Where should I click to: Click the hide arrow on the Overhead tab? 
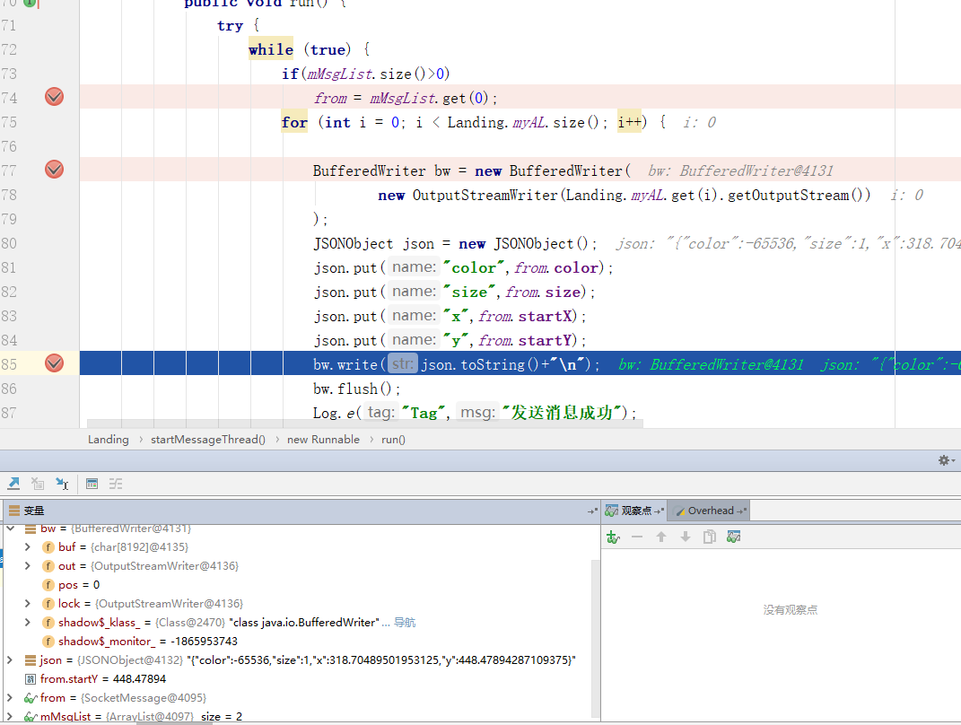(741, 511)
